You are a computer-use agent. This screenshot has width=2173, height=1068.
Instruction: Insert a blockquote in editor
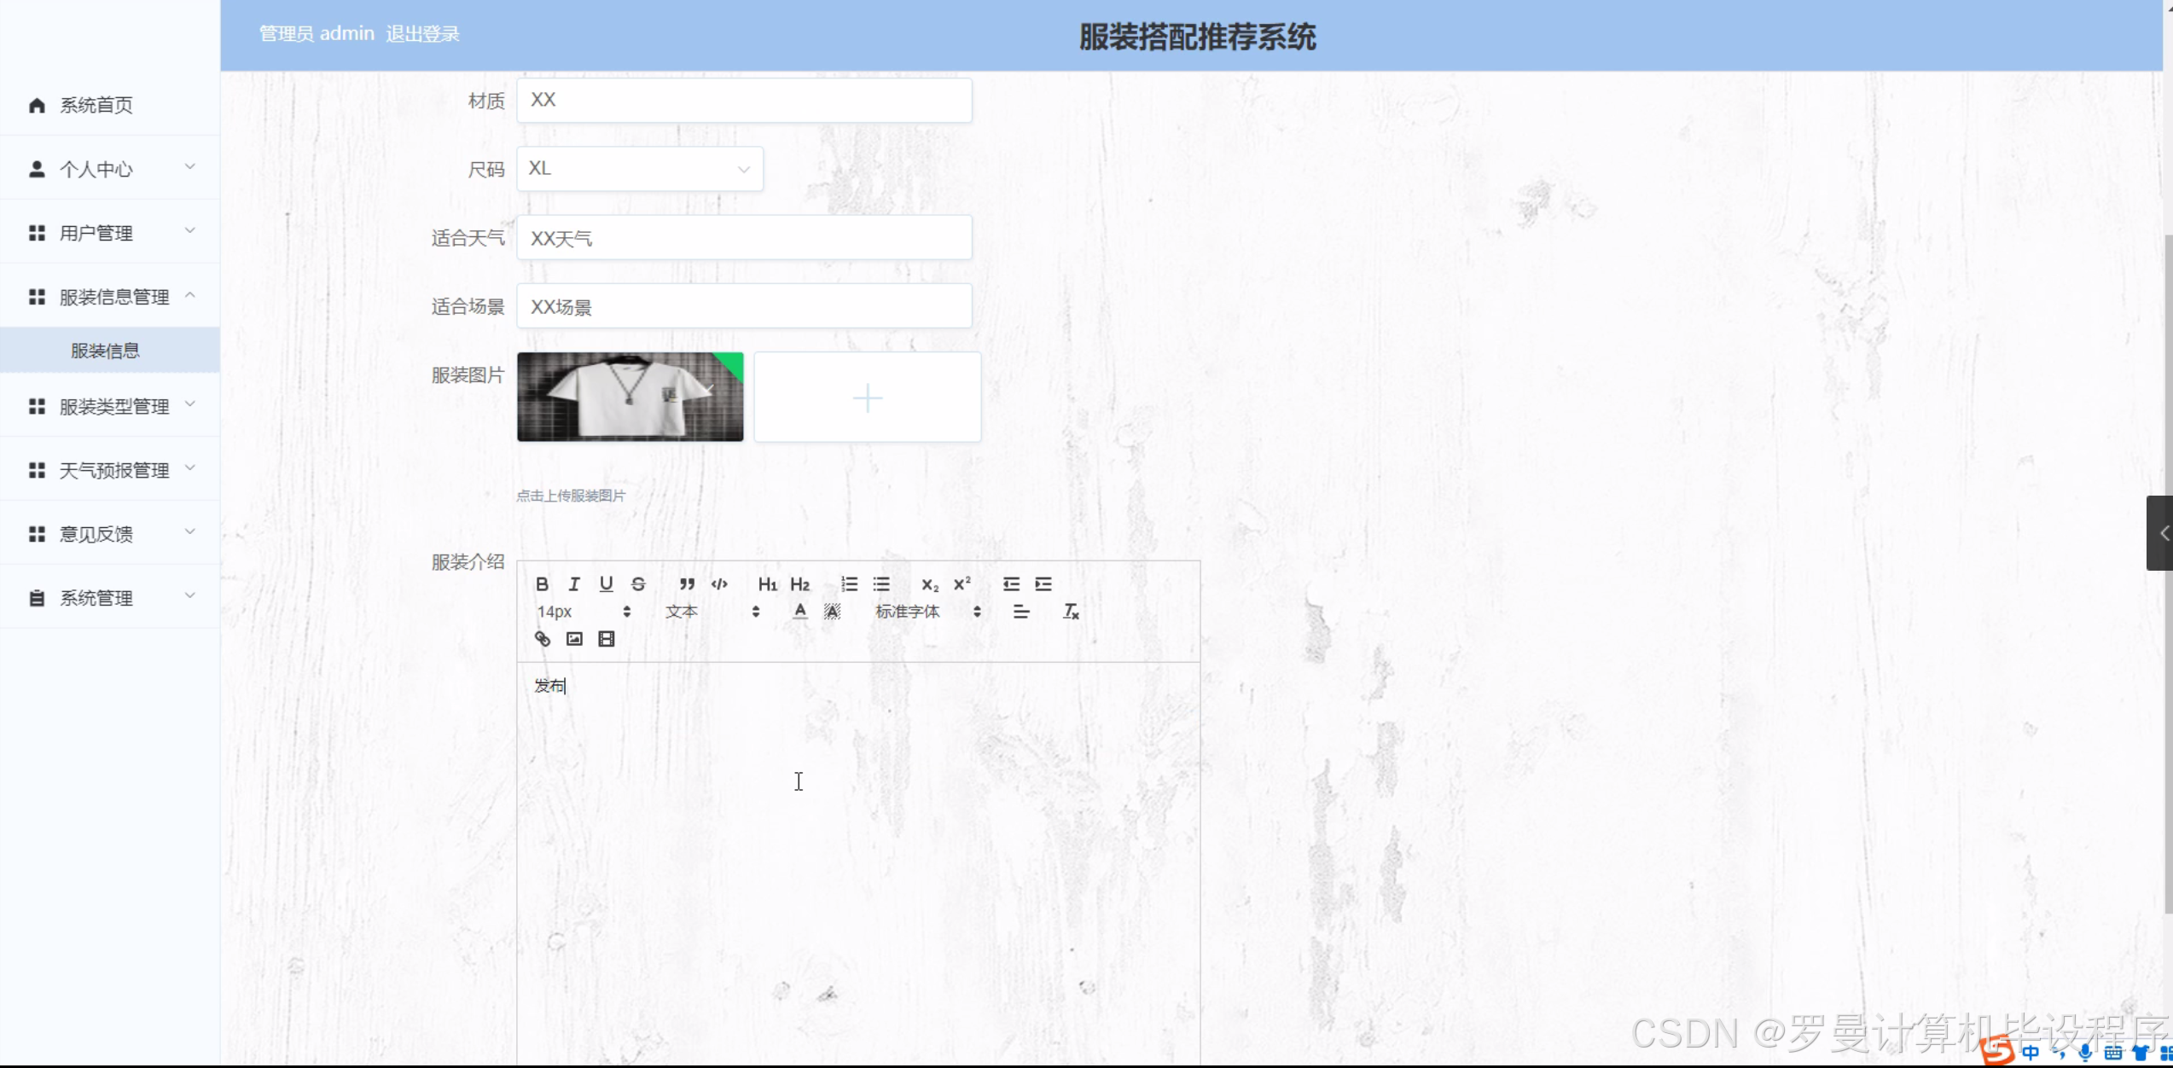687,584
